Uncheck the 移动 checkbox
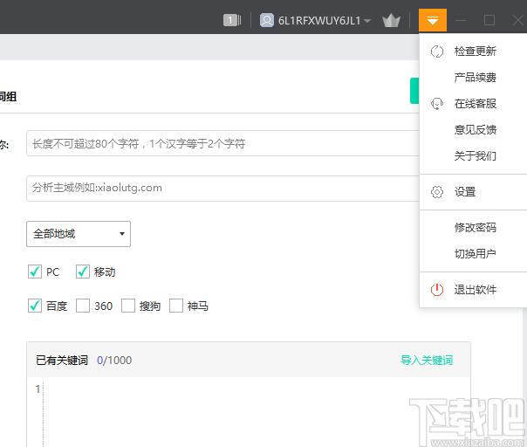This screenshot has height=447, width=527. (x=83, y=272)
